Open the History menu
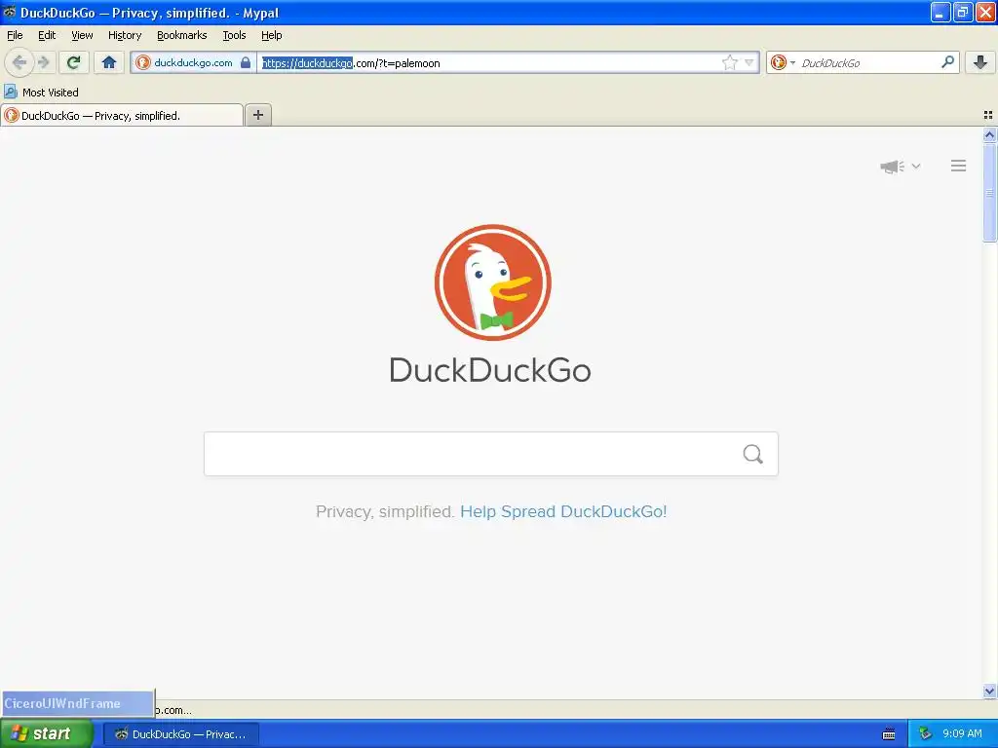The image size is (998, 748). coord(125,35)
